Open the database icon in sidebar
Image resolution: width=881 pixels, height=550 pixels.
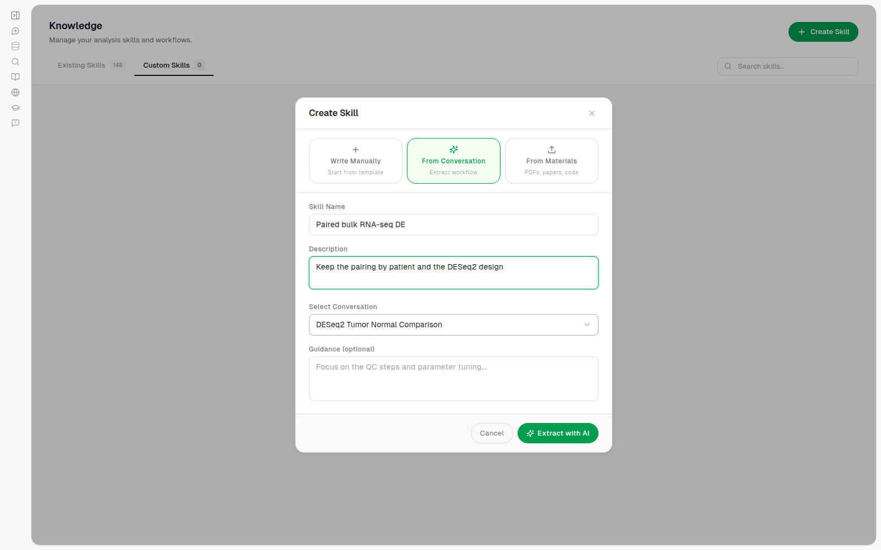point(15,46)
